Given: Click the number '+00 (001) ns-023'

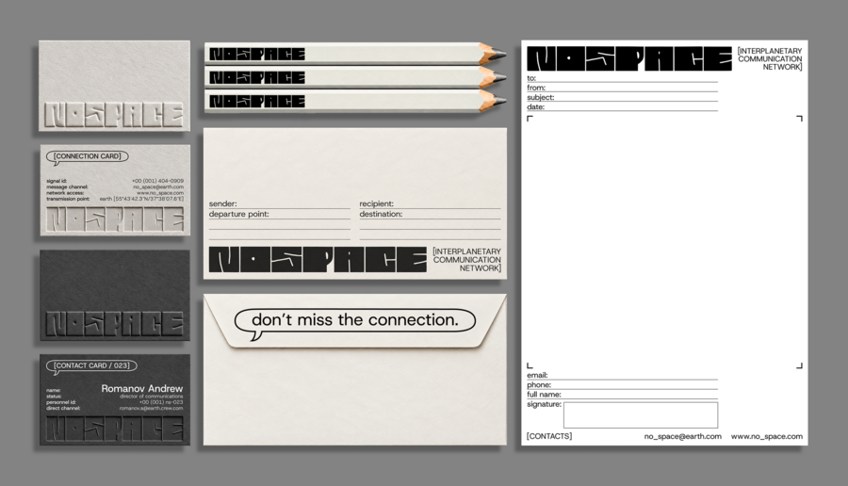Looking at the screenshot, I should (161, 402).
